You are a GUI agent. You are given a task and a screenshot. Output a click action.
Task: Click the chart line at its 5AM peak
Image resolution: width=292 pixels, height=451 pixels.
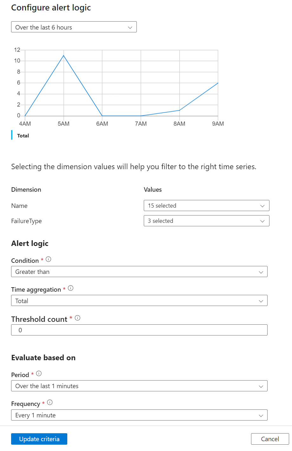(x=63, y=56)
